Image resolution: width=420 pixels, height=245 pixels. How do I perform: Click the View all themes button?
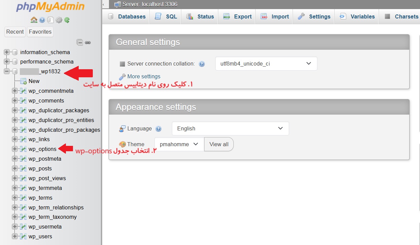click(x=219, y=144)
